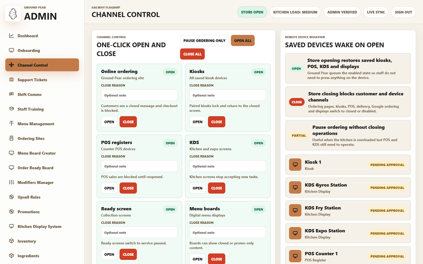Image resolution: width=423 pixels, height=264 pixels.
Task: Open the Kiosks channel
Action: 198,122
